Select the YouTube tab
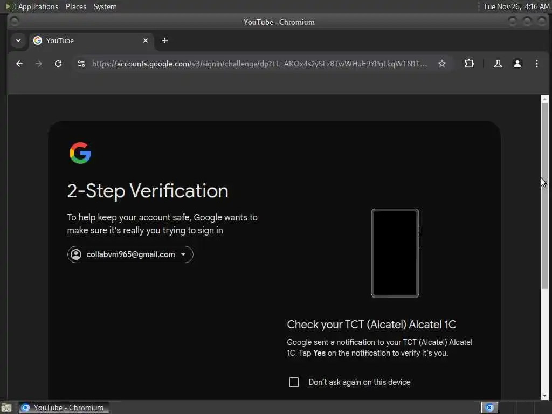This screenshot has width=552, height=414. tap(91, 40)
